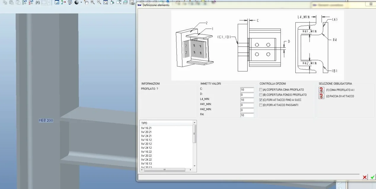The height and width of the screenshot is (189, 376).
Task: Select the (2) FACCIA DI ATTACCO picker icon
Action: click(321, 96)
